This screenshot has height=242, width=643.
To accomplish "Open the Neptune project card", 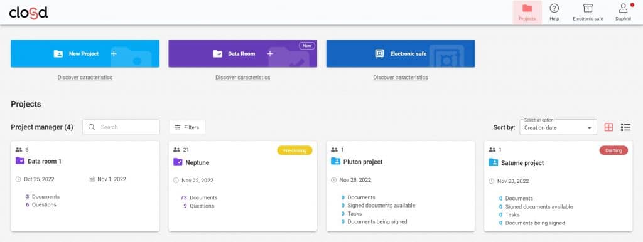I will point(243,186).
